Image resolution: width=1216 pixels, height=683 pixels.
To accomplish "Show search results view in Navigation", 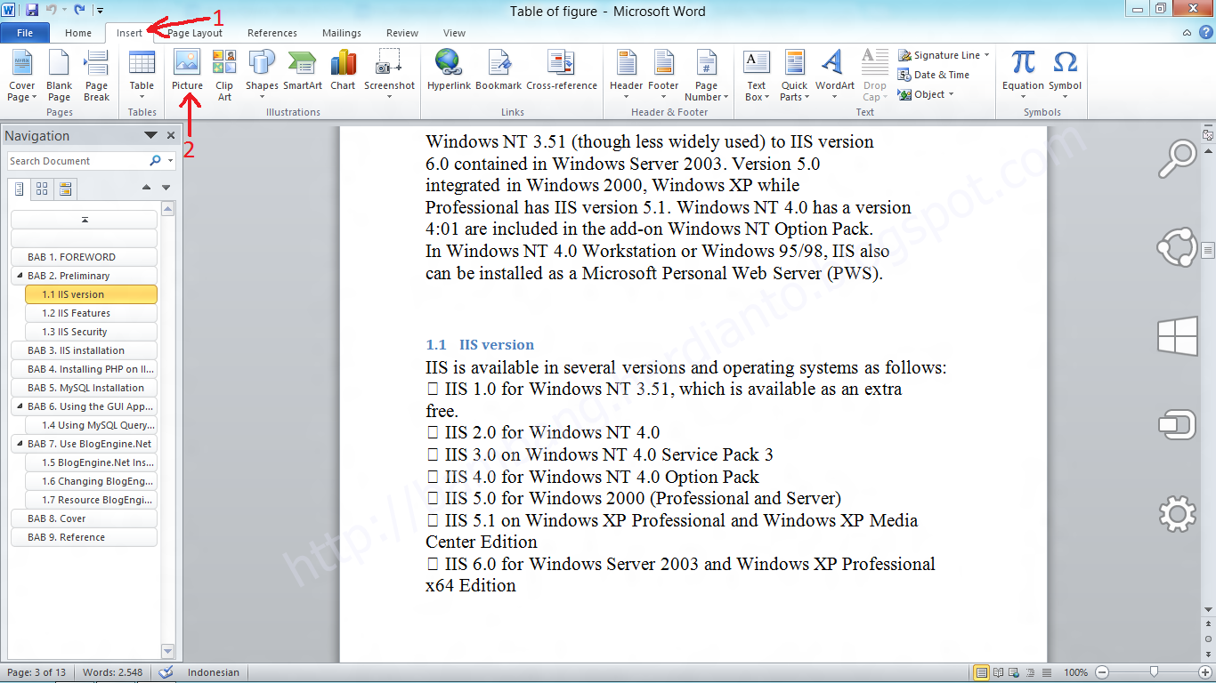I will click(65, 189).
